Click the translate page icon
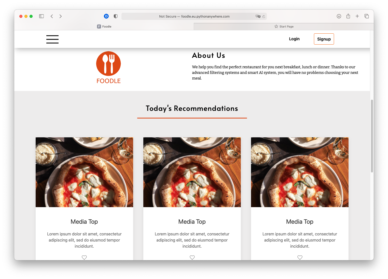388x279 pixels. tap(258, 16)
